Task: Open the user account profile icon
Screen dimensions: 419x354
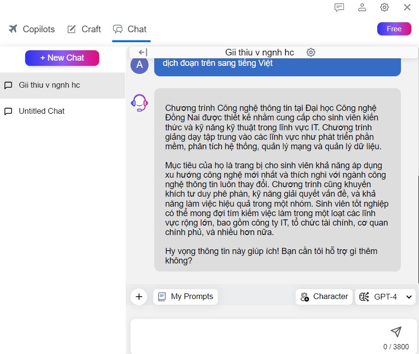Action: coord(362,7)
